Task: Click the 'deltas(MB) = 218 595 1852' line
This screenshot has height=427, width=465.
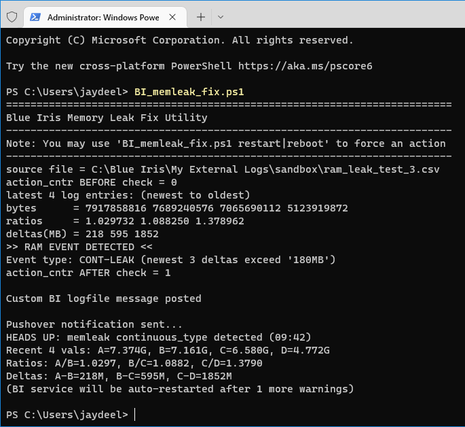Action: (82, 234)
